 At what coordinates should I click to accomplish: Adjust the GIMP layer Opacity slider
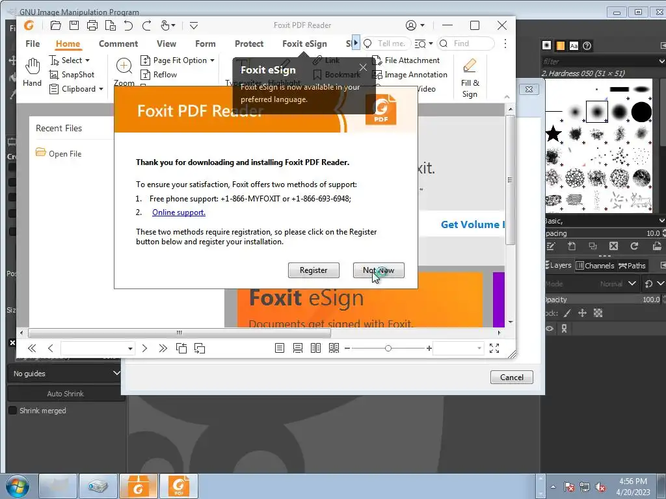603,300
